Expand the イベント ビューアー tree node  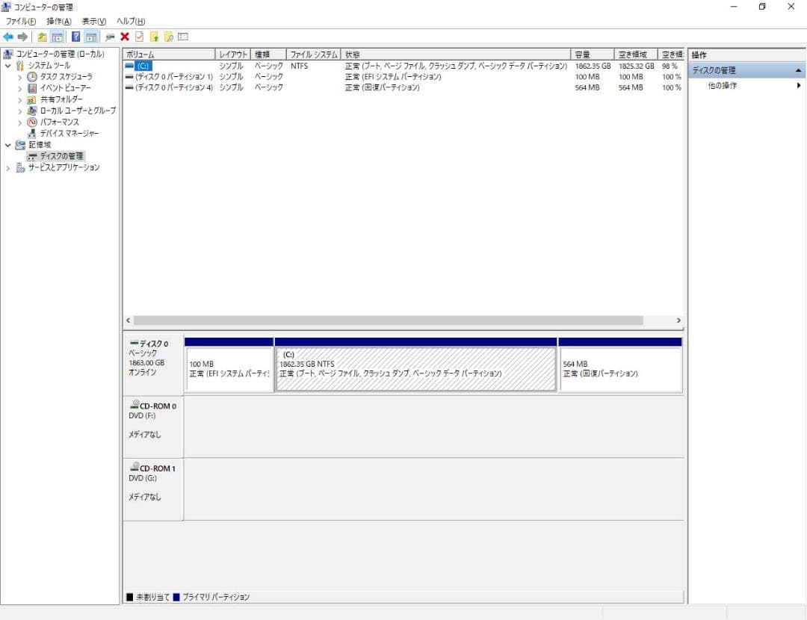19,87
